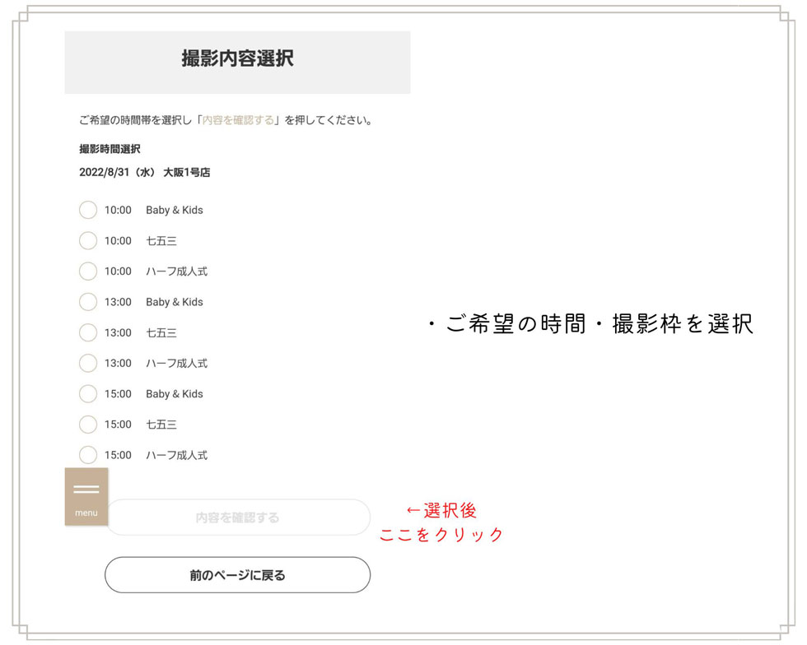807x645 pixels.
Task: Pick the 15:00 七五三 time slot
Action: 88,425
